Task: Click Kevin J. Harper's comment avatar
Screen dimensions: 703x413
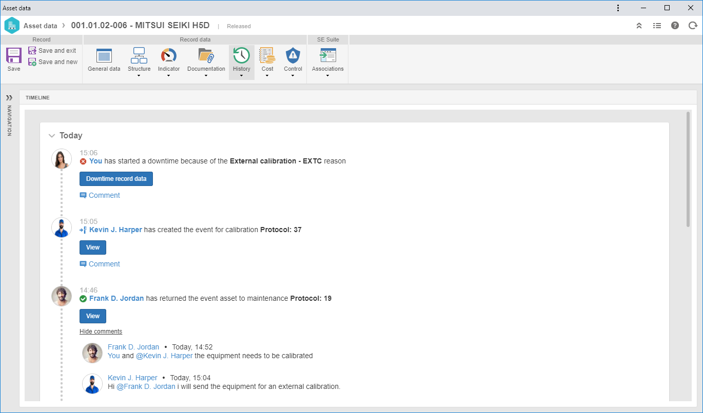Action: click(92, 384)
